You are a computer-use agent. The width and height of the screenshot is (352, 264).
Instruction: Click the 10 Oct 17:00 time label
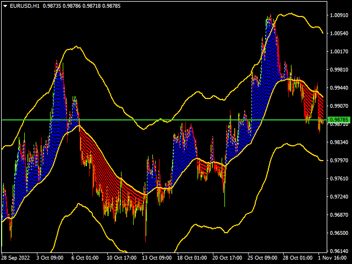122,258
